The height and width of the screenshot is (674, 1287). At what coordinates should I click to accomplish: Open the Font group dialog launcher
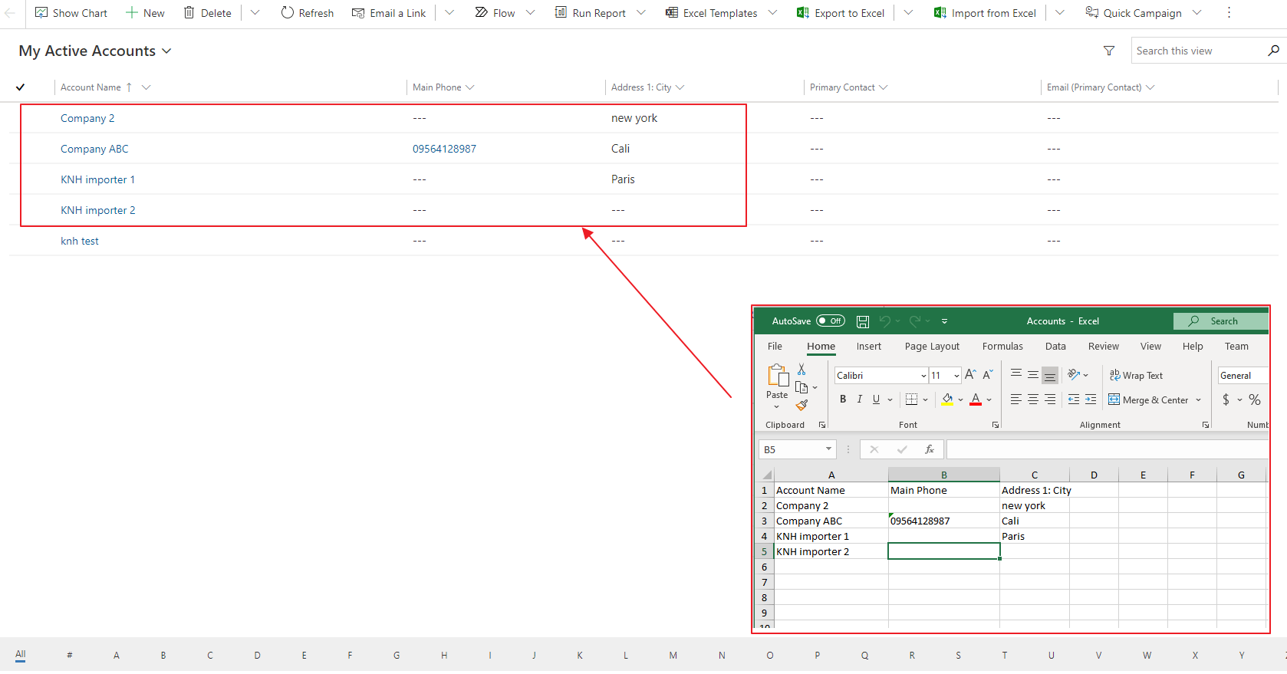(x=996, y=425)
